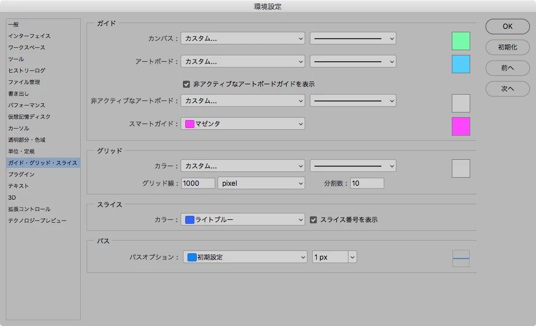This screenshot has width=536, height=326.
Task: Open the アートボード line style dropdown
Action: (353, 62)
